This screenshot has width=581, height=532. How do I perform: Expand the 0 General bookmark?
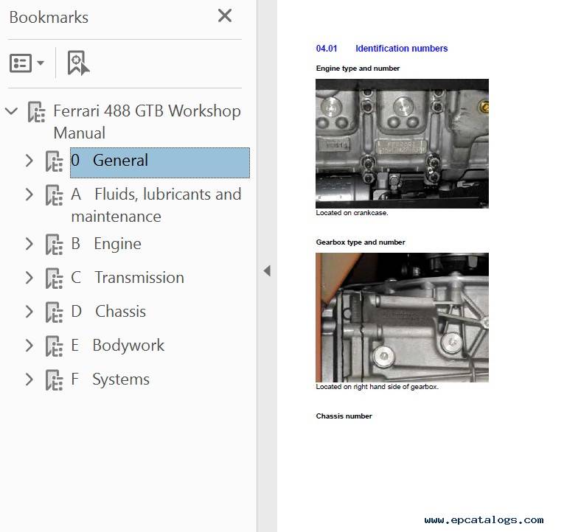coord(29,161)
